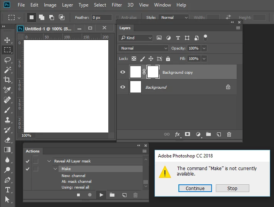This screenshot has height=207, width=274.
Task: Collapse the Reveal All Layer mask action
Action: pos(49,161)
